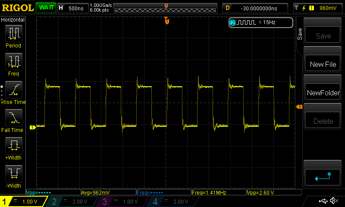345x207 pixels.
Task: Select the +Width measurement icon
Action: tap(14, 146)
